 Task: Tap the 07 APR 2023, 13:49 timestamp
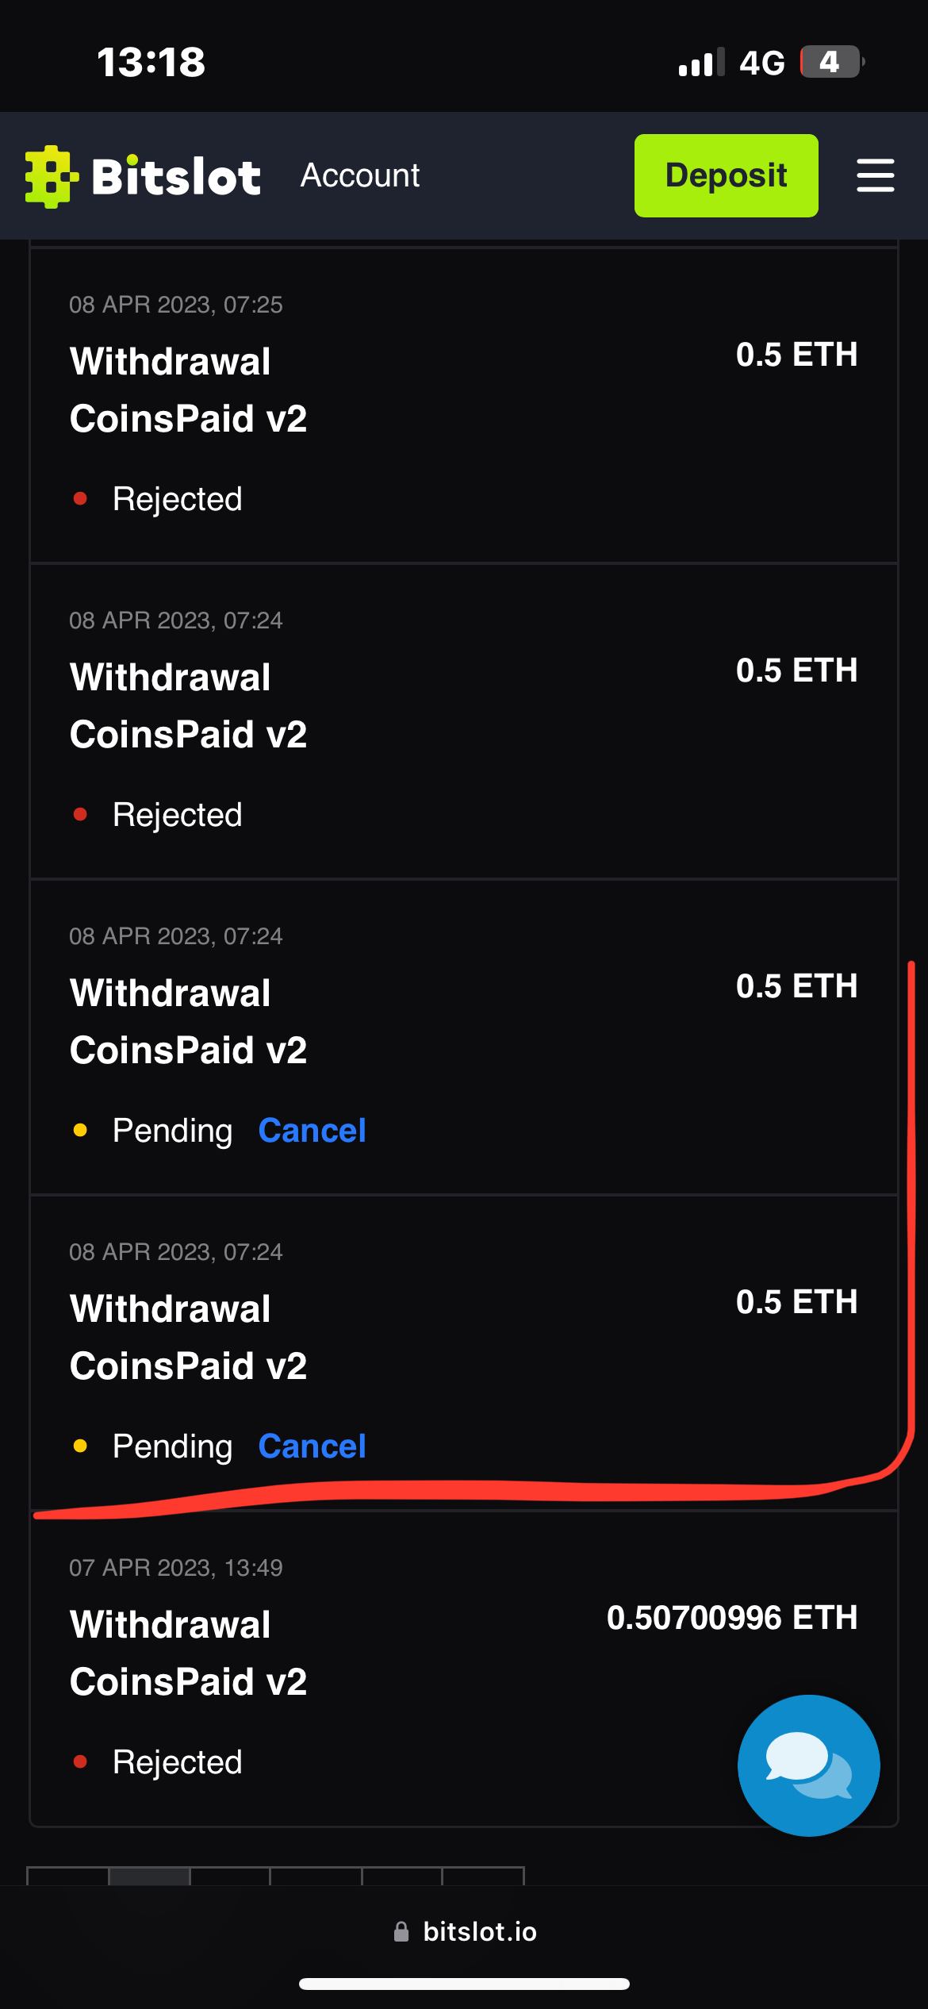pos(176,1568)
